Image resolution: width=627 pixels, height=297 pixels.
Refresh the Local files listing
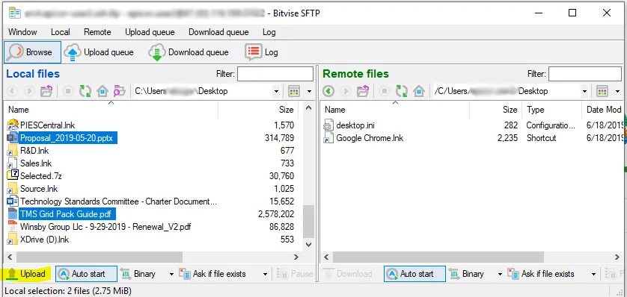[x=85, y=91]
